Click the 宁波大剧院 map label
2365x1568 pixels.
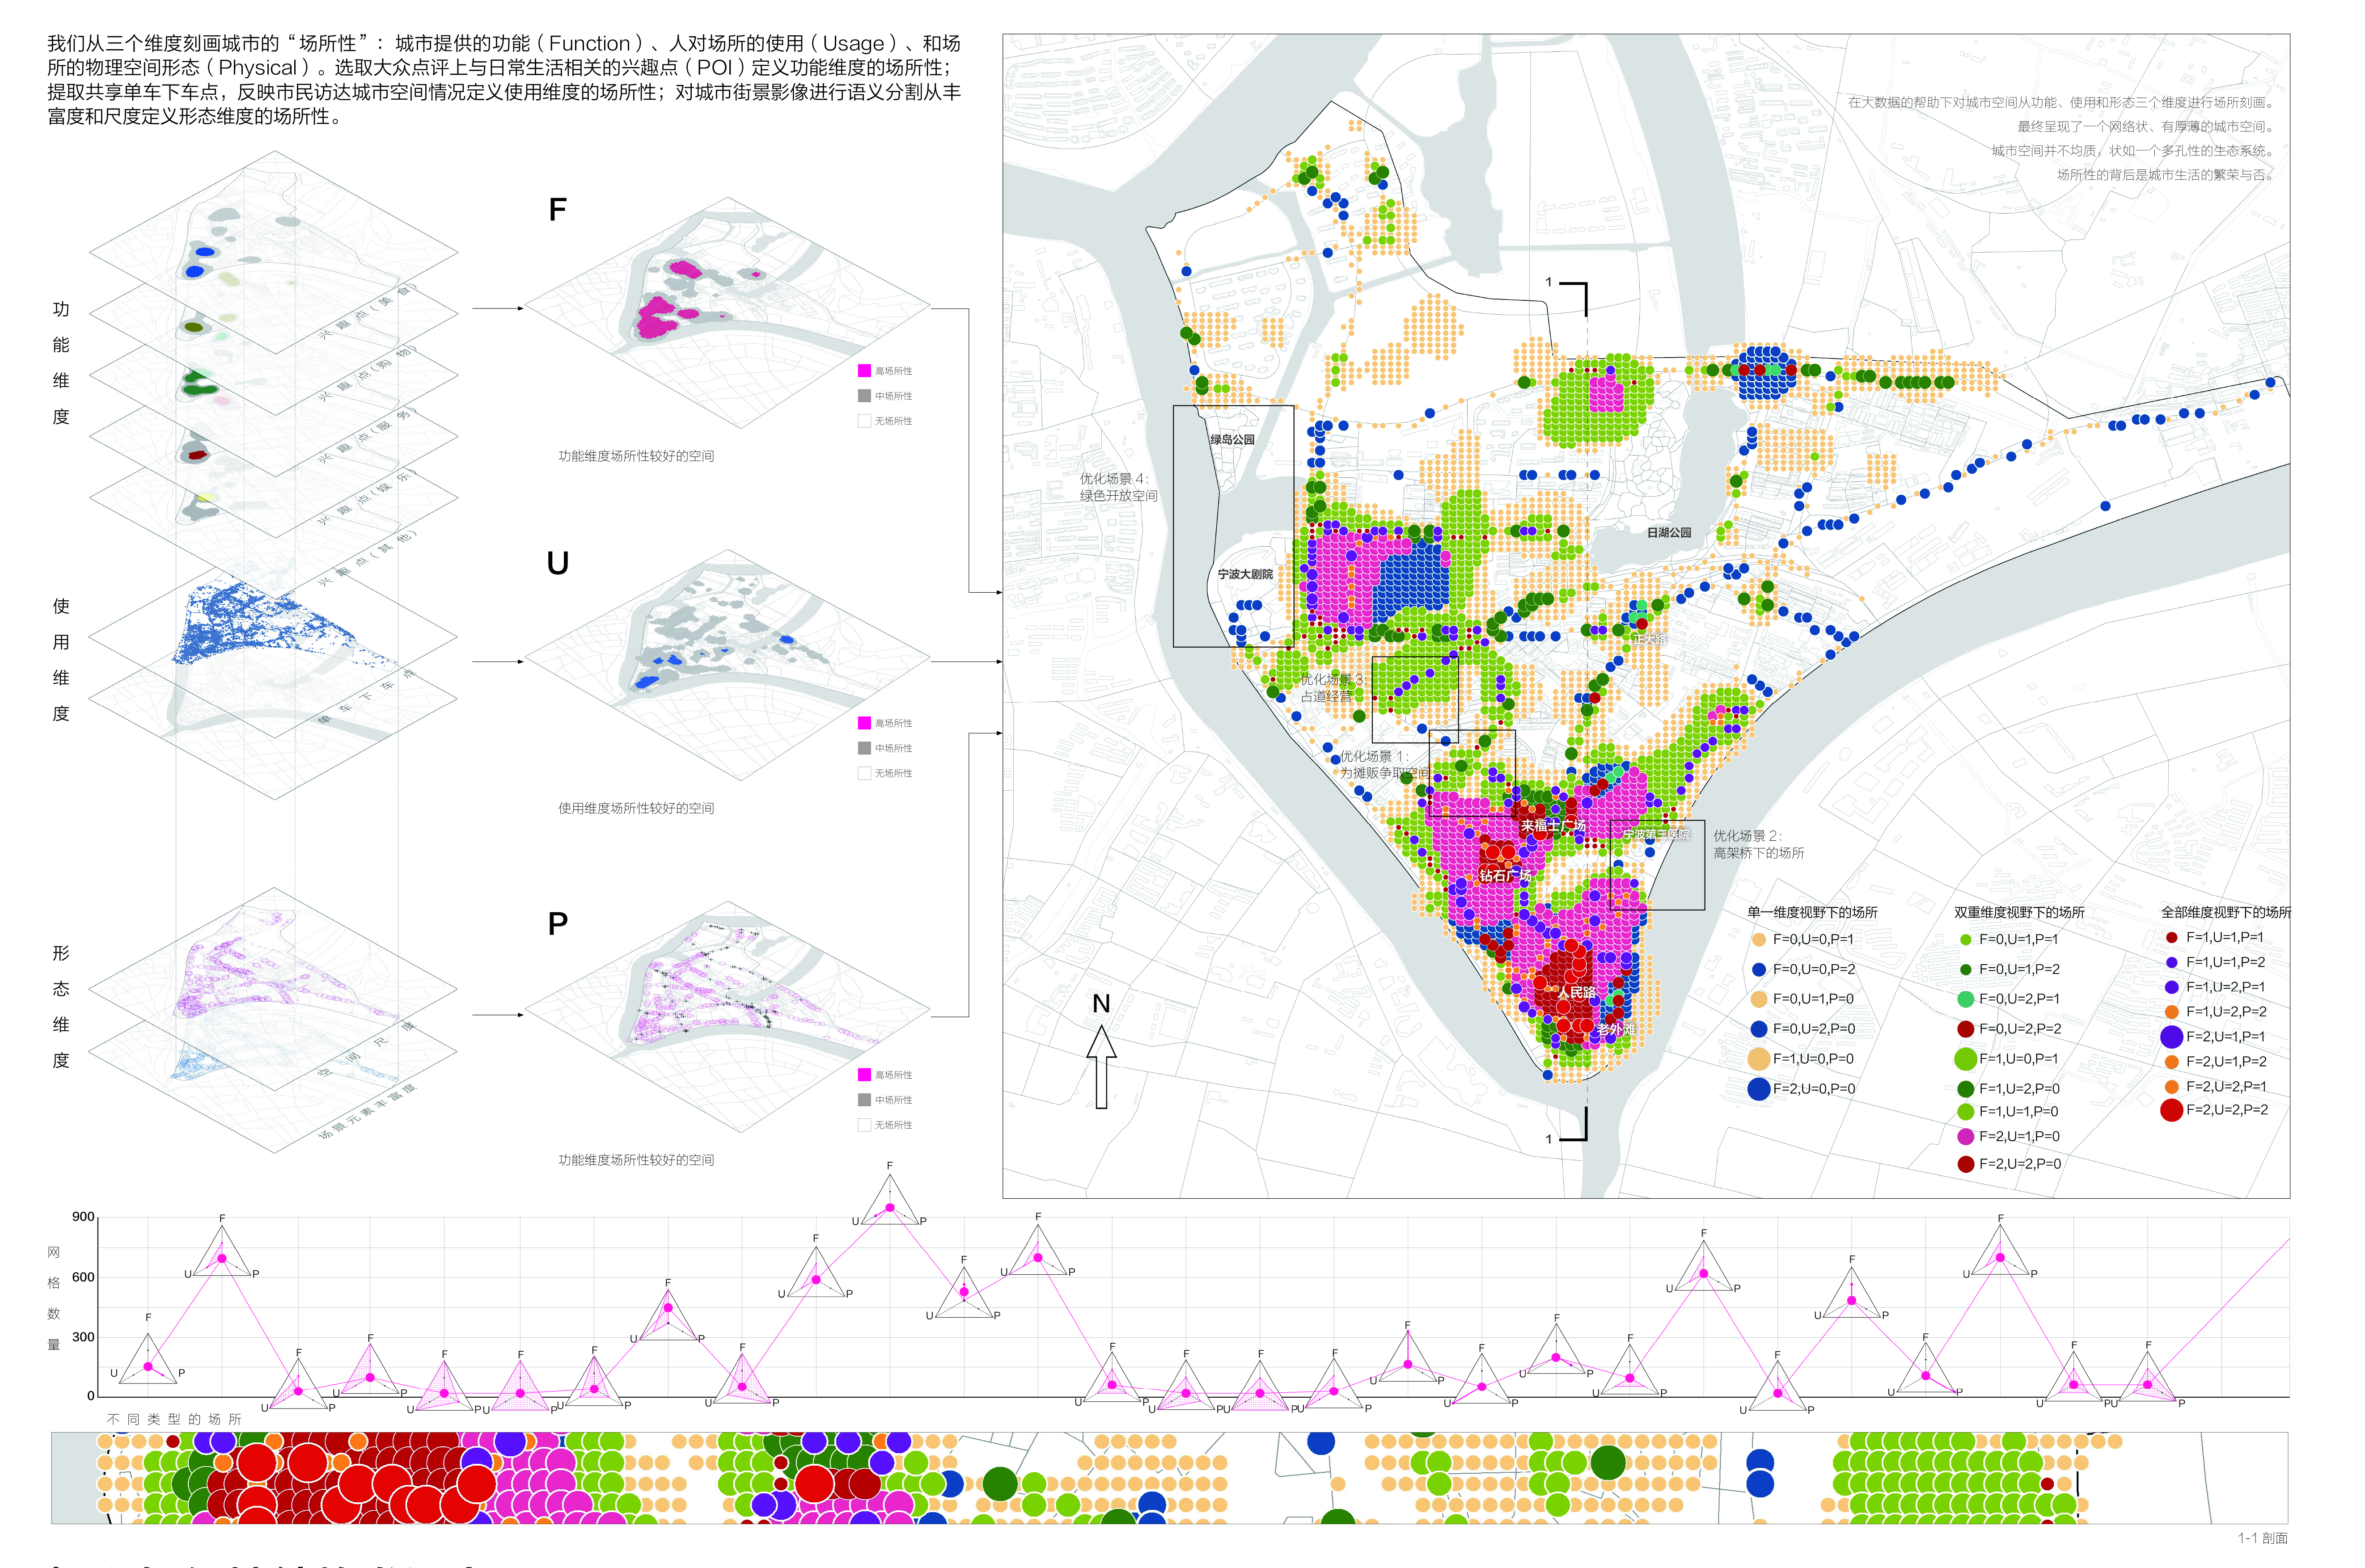[1244, 574]
